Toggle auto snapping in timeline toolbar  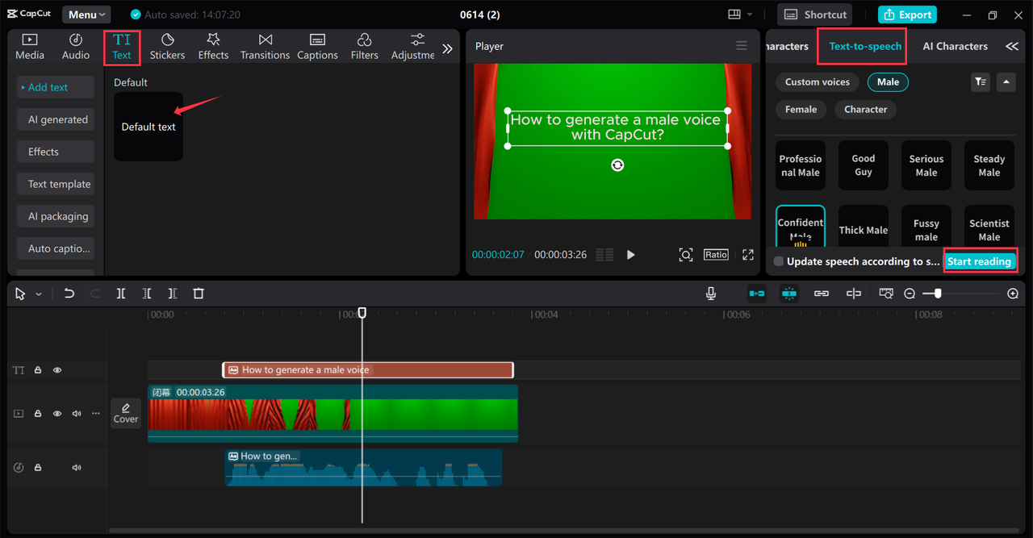(789, 294)
